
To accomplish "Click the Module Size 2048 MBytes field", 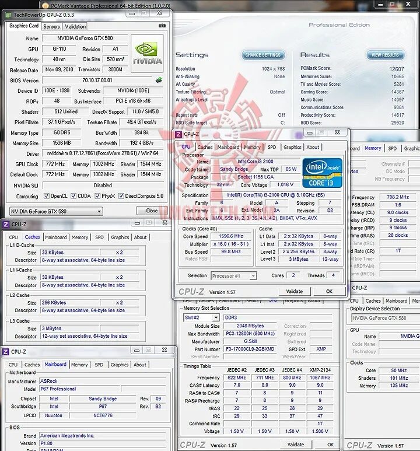I will [x=250, y=326].
